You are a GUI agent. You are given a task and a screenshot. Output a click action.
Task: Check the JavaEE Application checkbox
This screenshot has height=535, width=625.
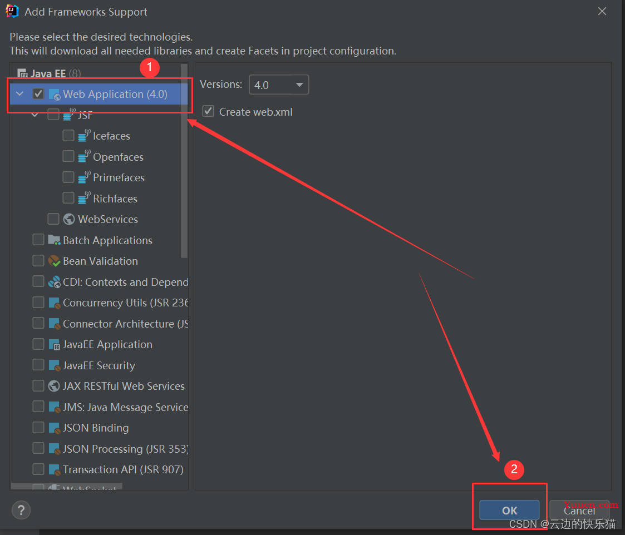click(38, 344)
